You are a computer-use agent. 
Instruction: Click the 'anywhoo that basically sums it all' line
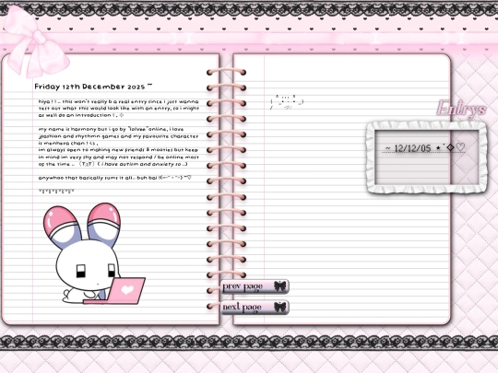pos(115,178)
